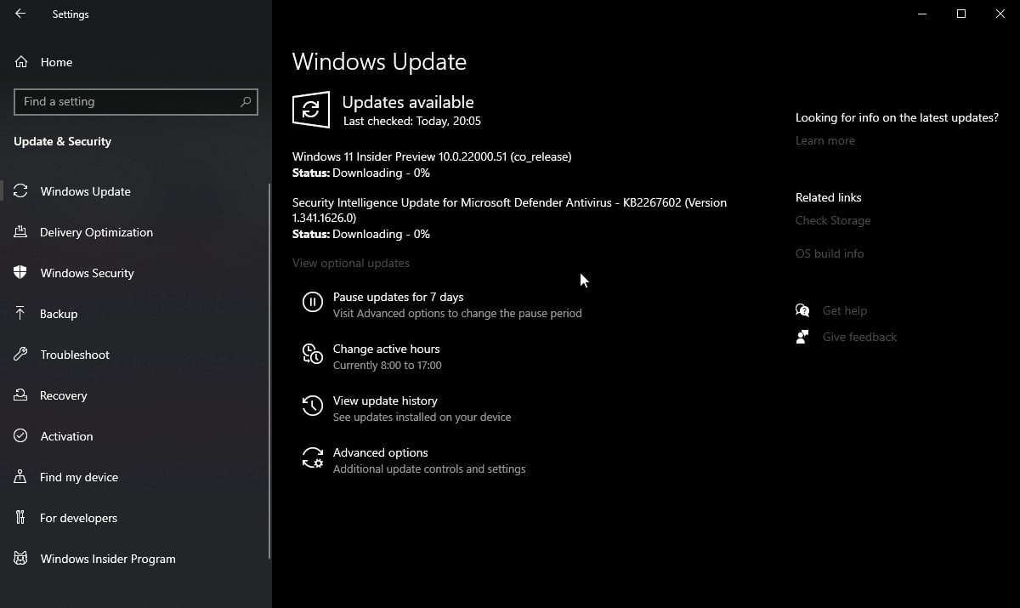Click the Get help link

[x=845, y=310]
